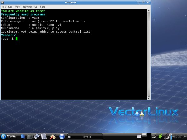Open the Help menu
The image size is (187, 140).
coord(42,7)
